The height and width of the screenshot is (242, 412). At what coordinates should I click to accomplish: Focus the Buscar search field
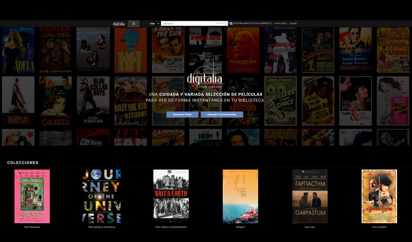coord(195,23)
